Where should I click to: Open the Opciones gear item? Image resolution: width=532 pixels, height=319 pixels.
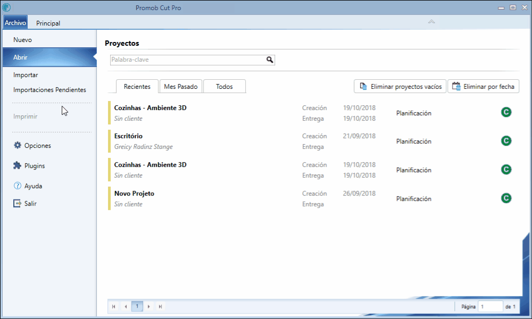tap(32, 146)
